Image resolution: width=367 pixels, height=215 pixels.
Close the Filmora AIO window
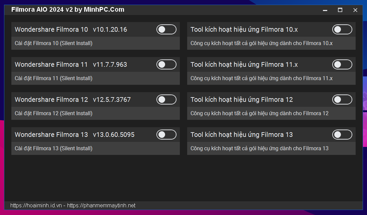pos(355,10)
